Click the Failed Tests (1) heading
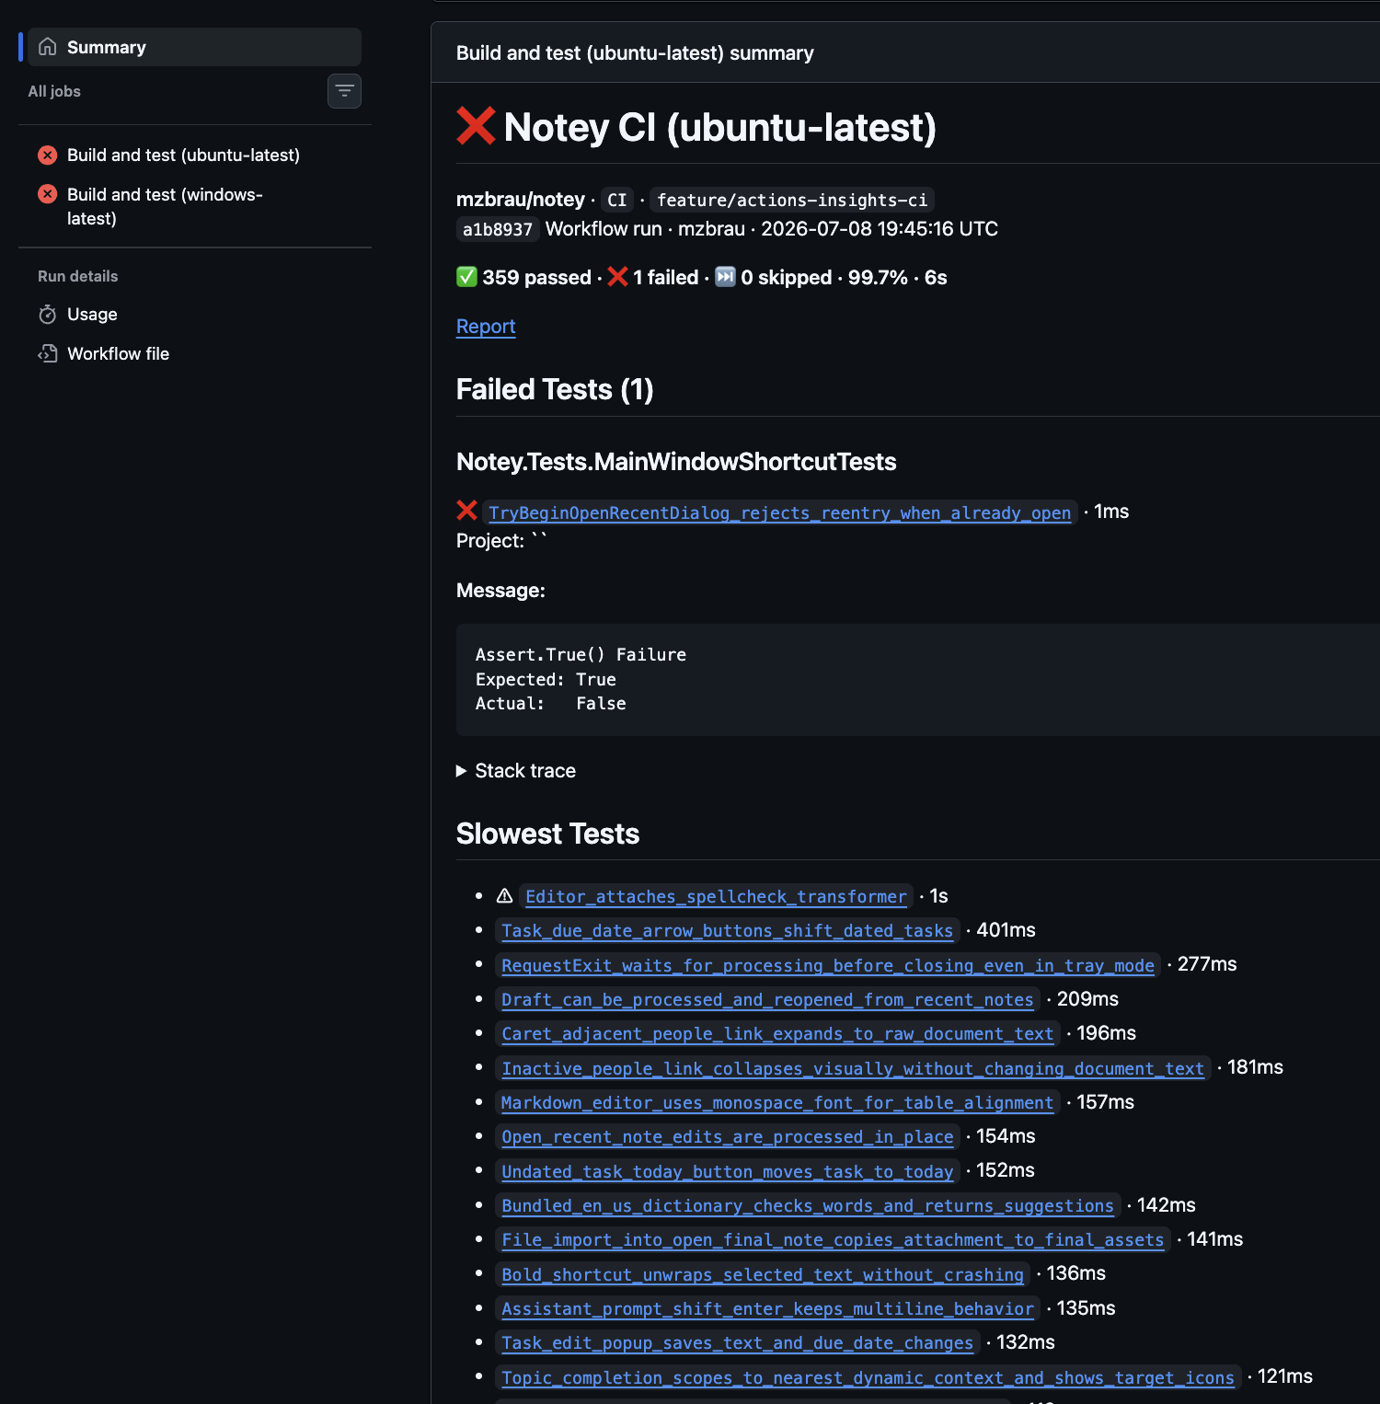Viewport: 1380px width, 1404px height. 555,390
